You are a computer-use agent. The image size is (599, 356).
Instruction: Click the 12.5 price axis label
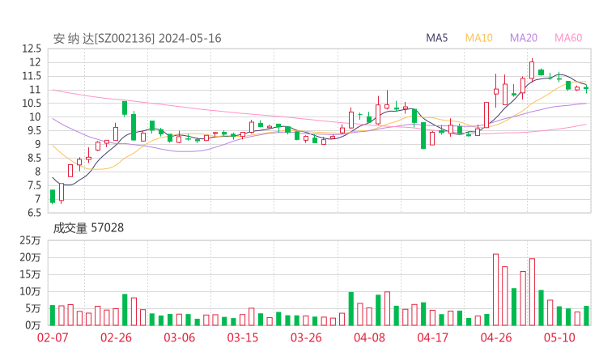pos(32,49)
